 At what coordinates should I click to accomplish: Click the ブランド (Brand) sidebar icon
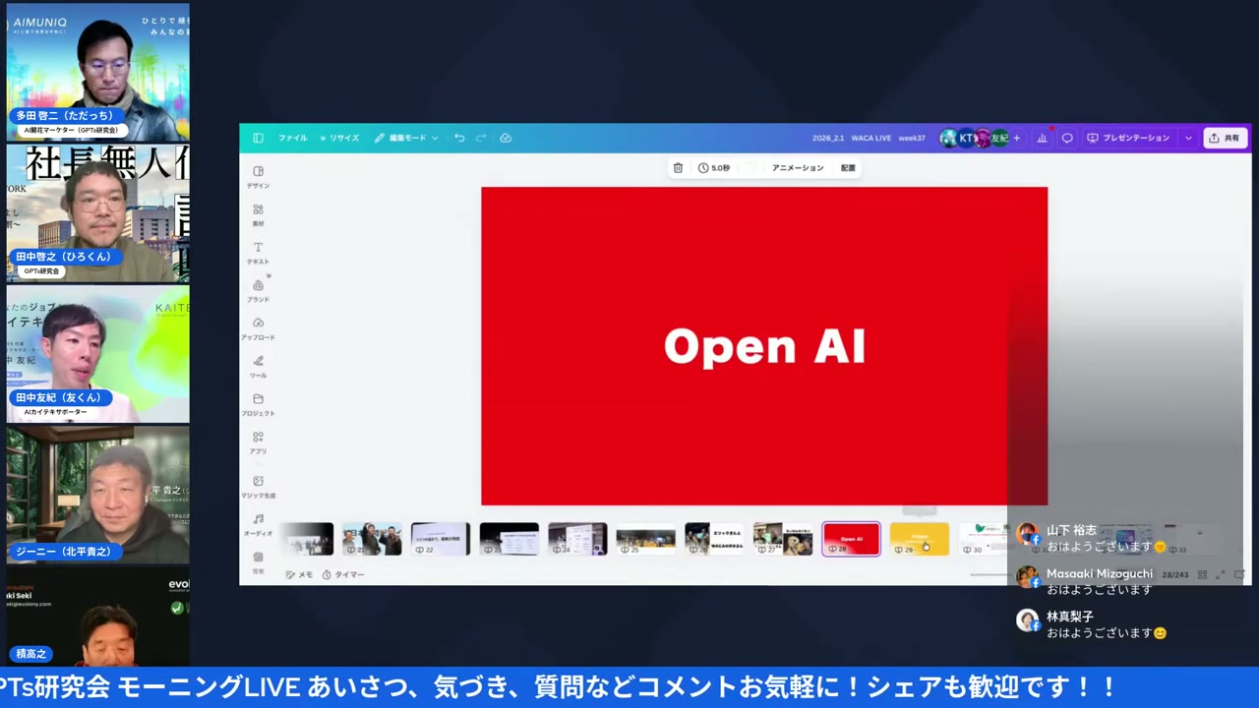(x=258, y=290)
